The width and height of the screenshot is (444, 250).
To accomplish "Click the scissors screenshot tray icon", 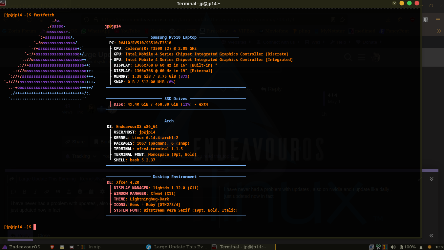I will (378, 247).
